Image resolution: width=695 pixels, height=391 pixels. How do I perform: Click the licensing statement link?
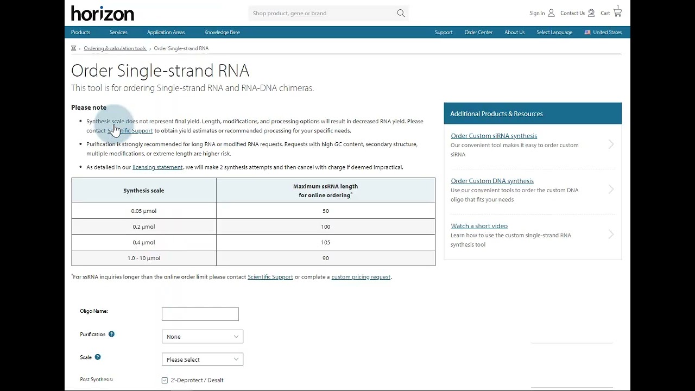pyautogui.click(x=157, y=167)
